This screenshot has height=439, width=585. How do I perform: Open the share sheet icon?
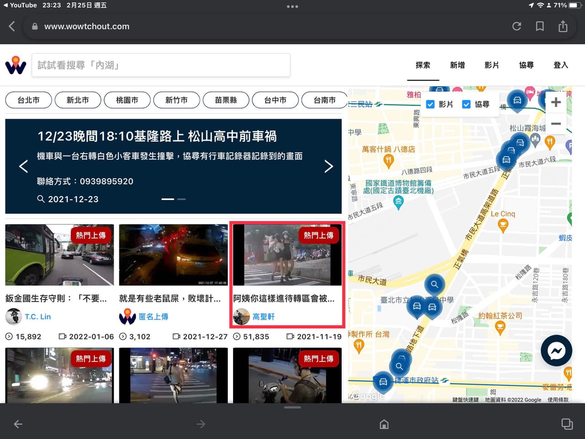click(563, 26)
